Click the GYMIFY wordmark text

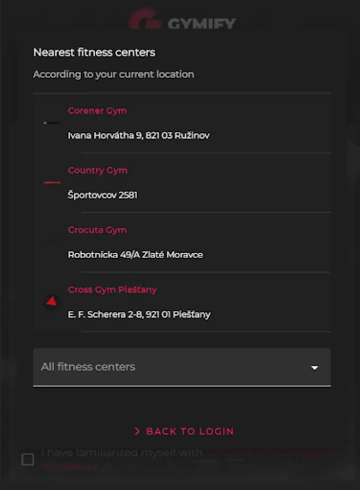202,23
